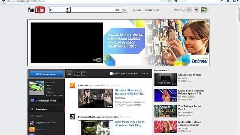The width and height of the screenshot is (240, 135).
Task: Check Mostrar apenas os envios checkbox
Action: (111, 73)
